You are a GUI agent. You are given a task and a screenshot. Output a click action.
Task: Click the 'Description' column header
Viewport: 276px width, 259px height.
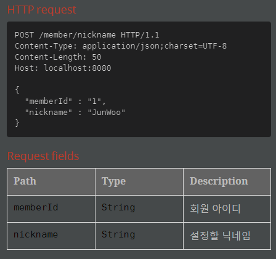pos(227,181)
